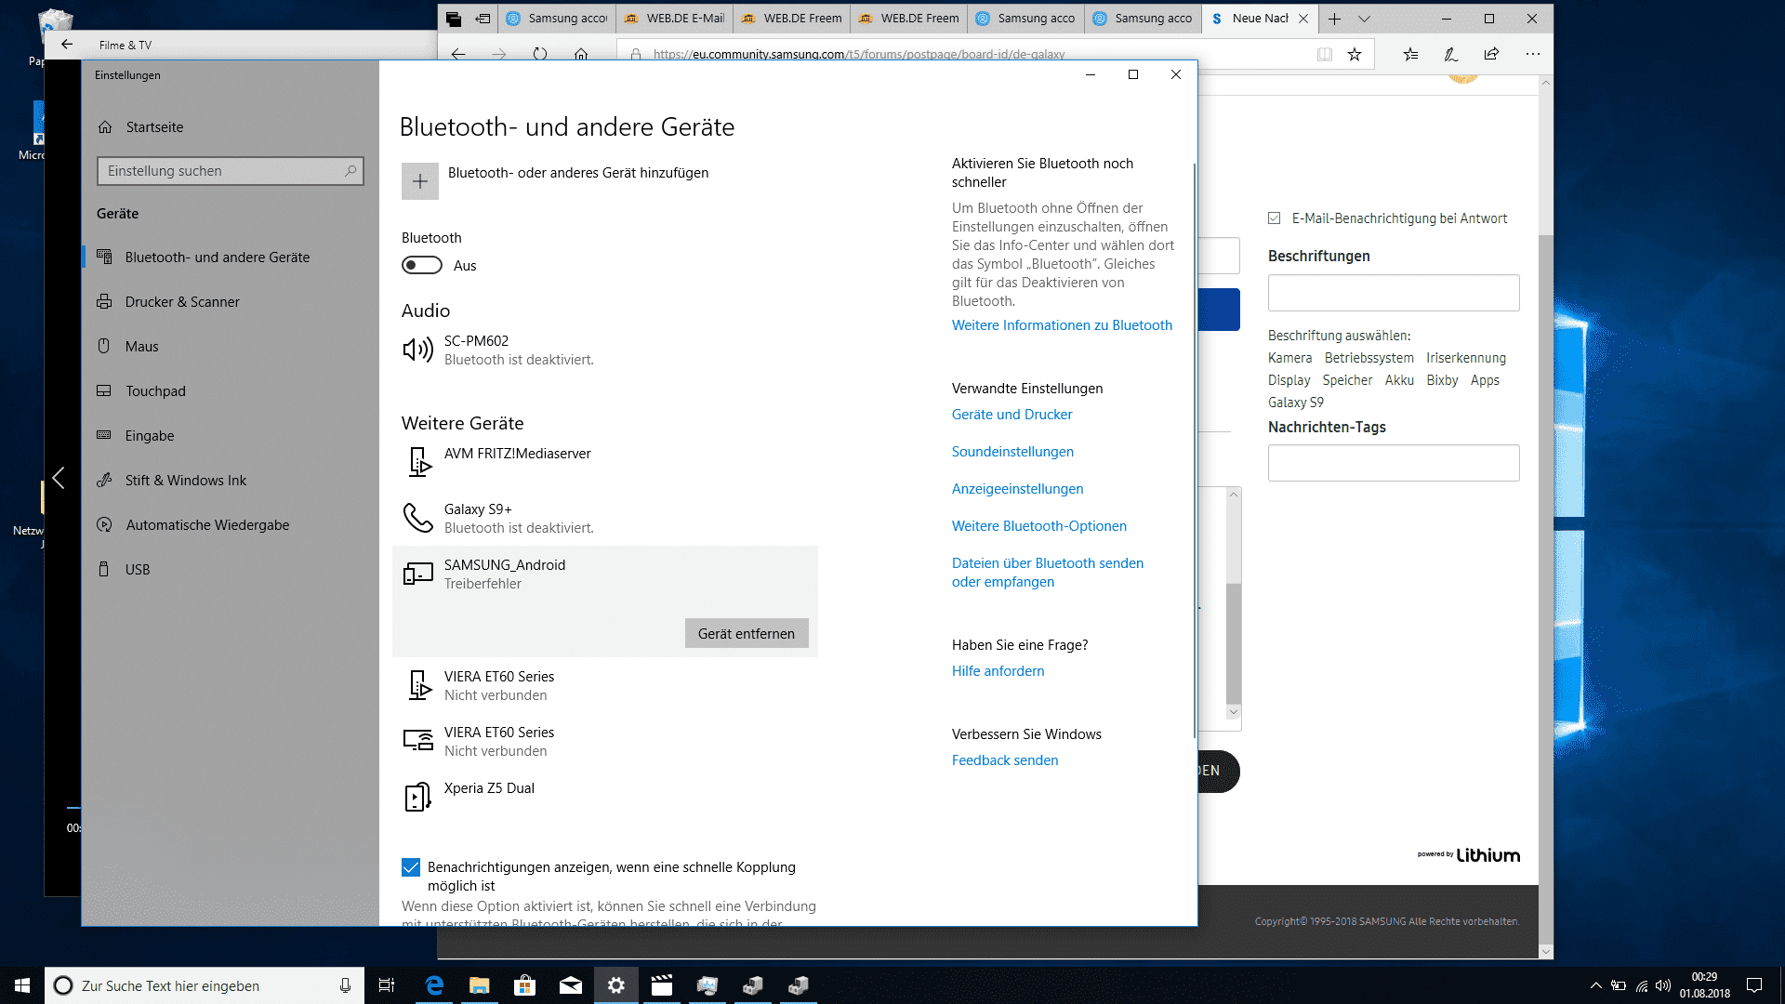Open Automatische Wiedergabe settings
This screenshot has height=1004, width=1785.
pos(231,525)
